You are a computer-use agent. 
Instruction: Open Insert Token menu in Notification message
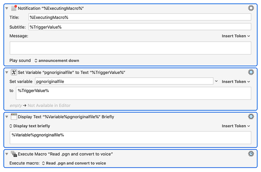[236, 36]
